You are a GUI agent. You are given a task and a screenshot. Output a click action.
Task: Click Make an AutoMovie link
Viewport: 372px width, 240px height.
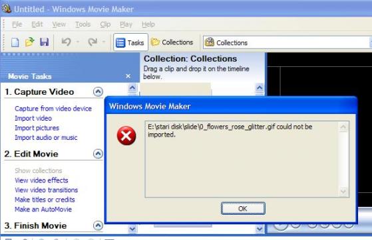(43, 210)
